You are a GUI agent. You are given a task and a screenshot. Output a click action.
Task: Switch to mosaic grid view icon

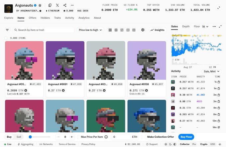[x=122, y=30]
